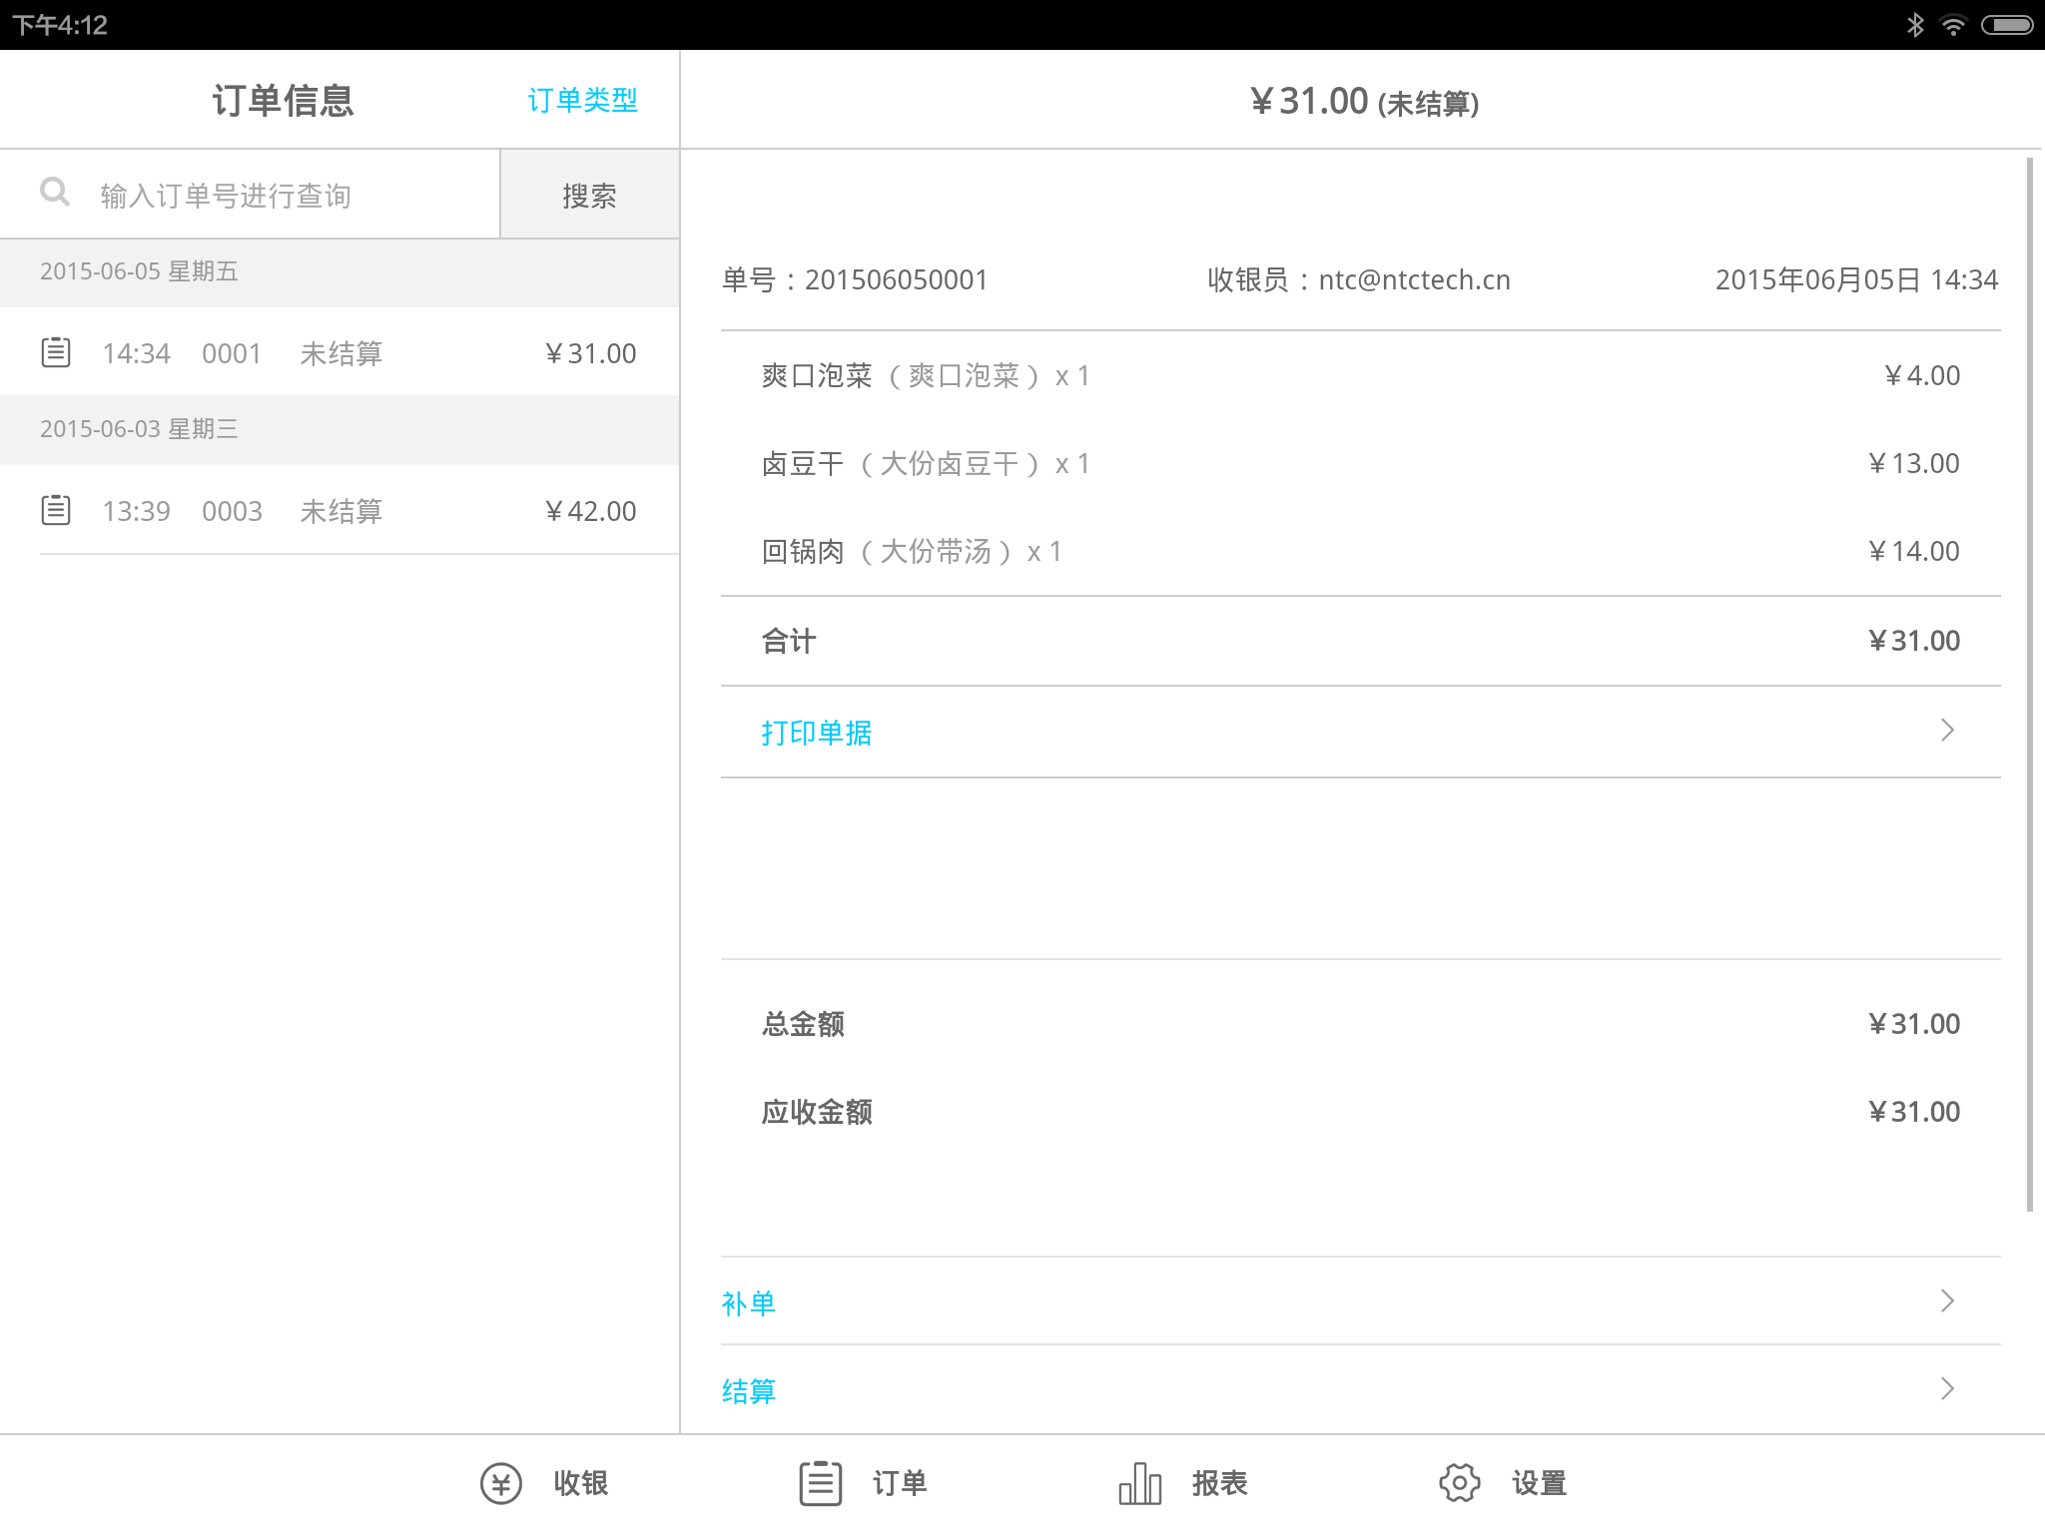Click the receipt icon next to order 0001
The image size is (2045, 1533).
[57, 352]
